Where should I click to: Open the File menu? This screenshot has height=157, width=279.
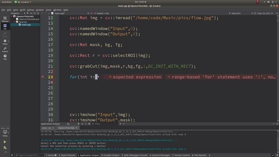pos(3,10)
